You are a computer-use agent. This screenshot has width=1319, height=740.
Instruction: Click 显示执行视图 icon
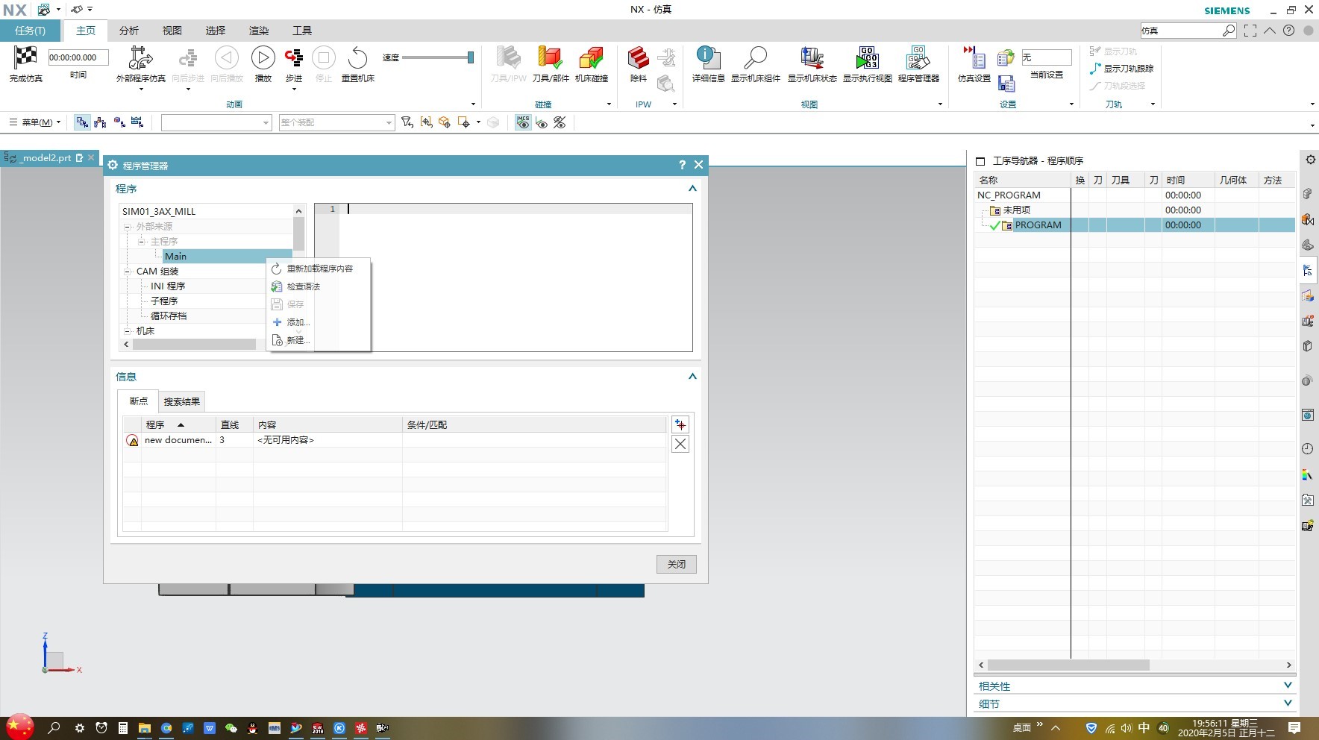point(867,57)
